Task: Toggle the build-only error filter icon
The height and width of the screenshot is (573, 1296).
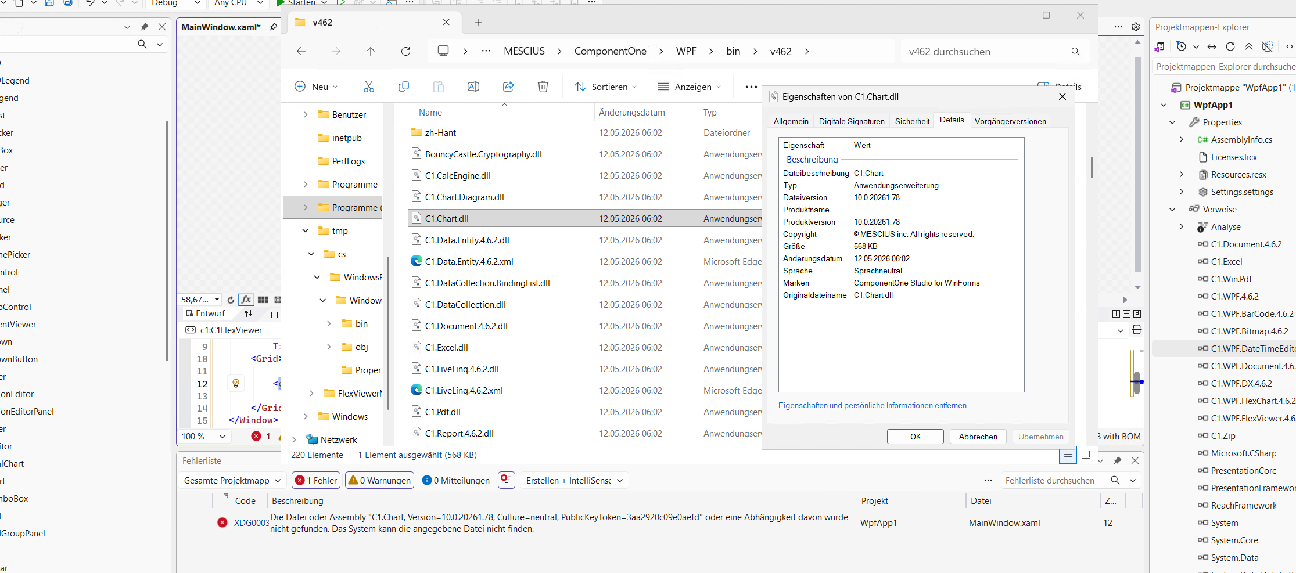Action: (507, 480)
